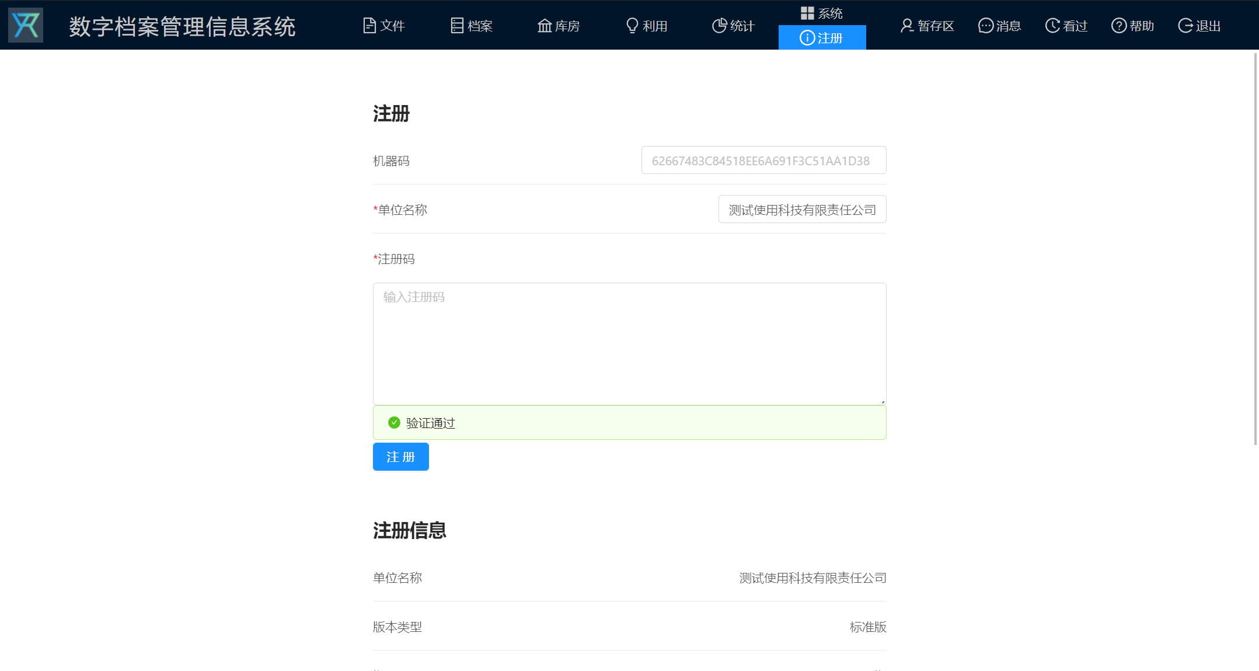Viewport: 1259px width, 671px height.
Task: Click the 注册 page heading
Action: pyautogui.click(x=391, y=113)
